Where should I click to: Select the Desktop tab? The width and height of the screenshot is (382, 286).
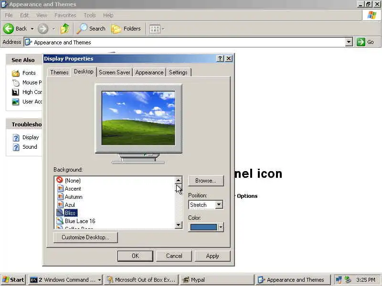[84, 71]
